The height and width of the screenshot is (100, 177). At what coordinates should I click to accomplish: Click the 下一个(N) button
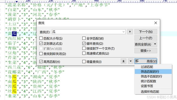146,32
